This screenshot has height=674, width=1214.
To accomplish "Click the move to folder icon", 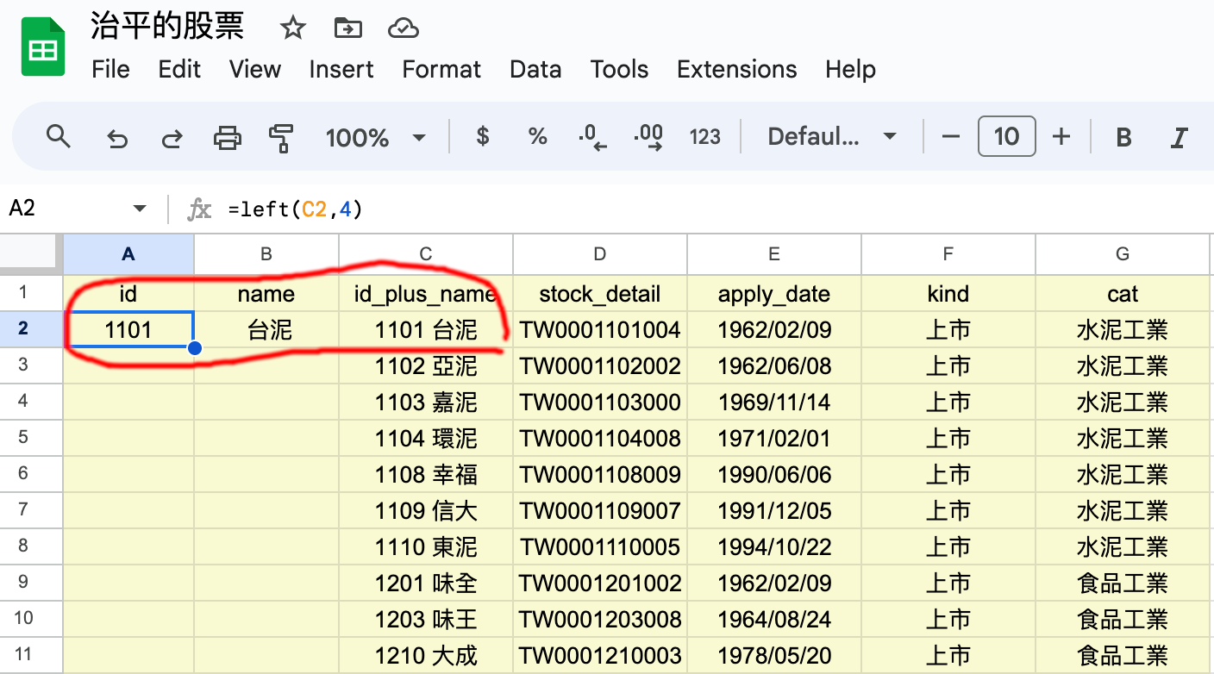I will click(x=347, y=28).
